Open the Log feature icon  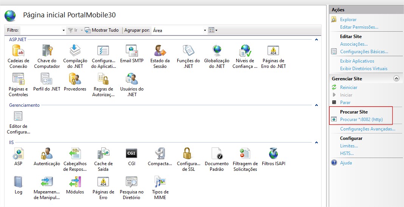click(x=18, y=185)
